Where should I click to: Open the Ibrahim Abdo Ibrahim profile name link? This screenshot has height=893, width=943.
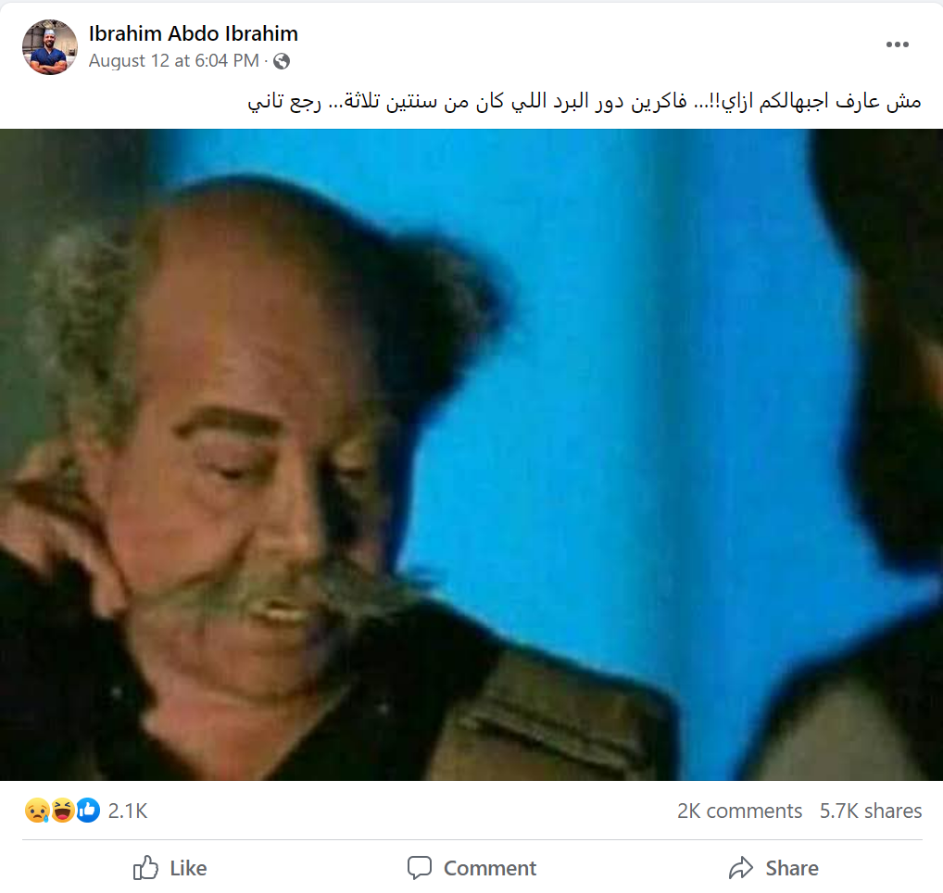coord(193,33)
